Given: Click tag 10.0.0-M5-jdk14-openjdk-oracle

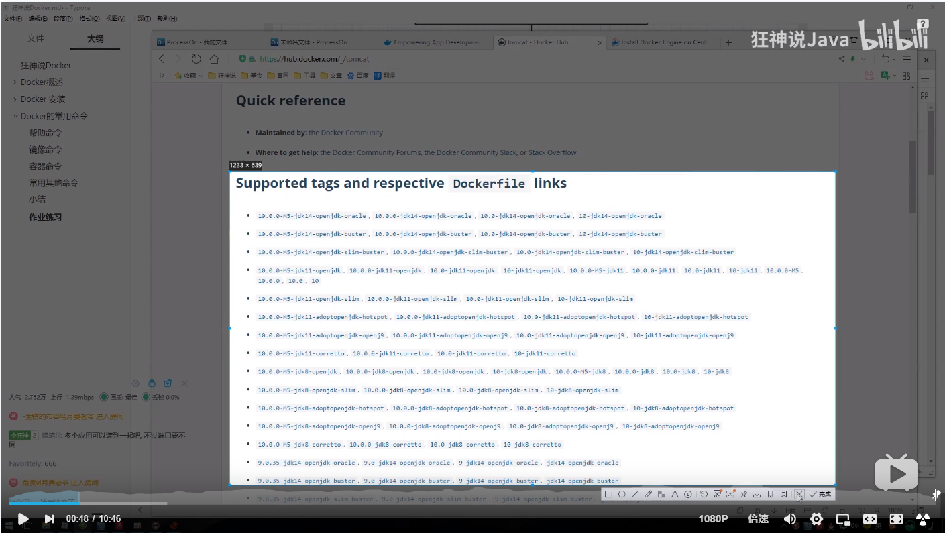Looking at the screenshot, I should pyautogui.click(x=312, y=216).
